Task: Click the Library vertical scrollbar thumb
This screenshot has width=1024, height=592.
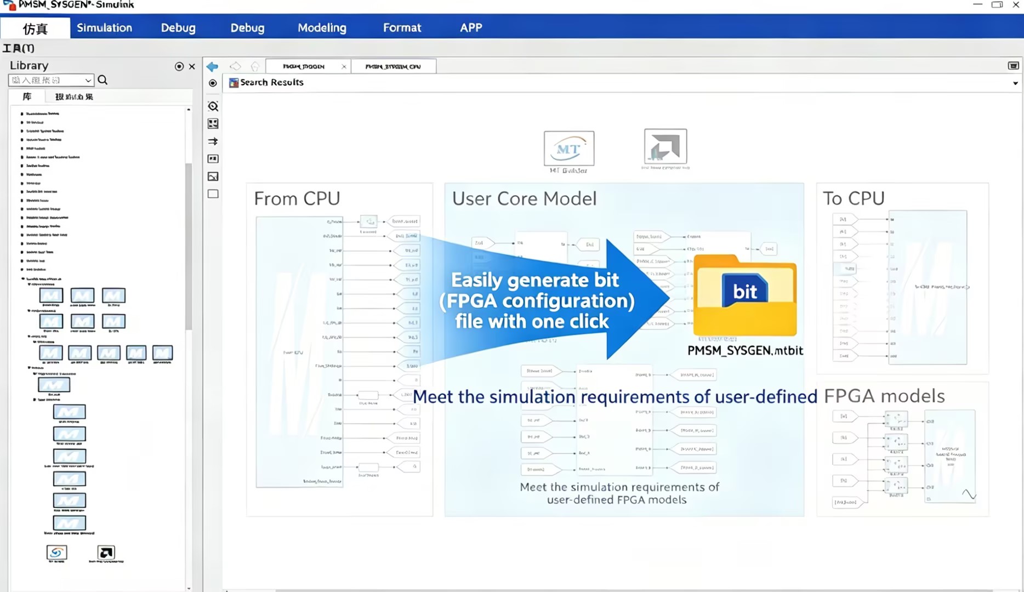Action: [x=189, y=246]
